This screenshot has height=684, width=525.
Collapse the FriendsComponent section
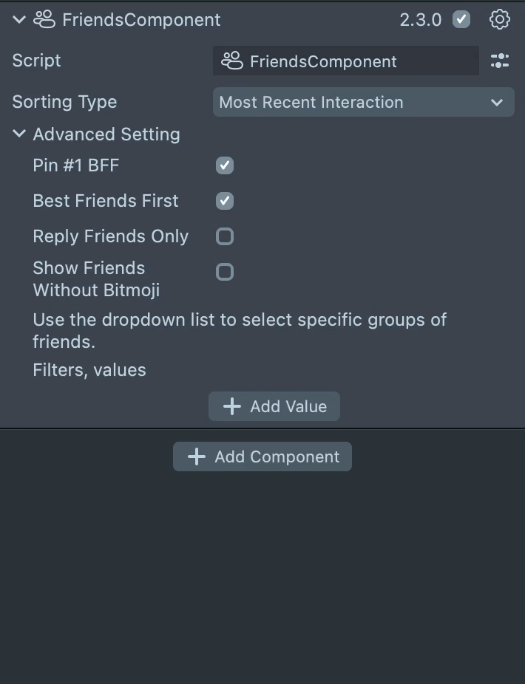pyautogui.click(x=19, y=20)
